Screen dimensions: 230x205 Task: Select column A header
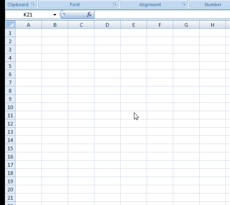pos(29,25)
